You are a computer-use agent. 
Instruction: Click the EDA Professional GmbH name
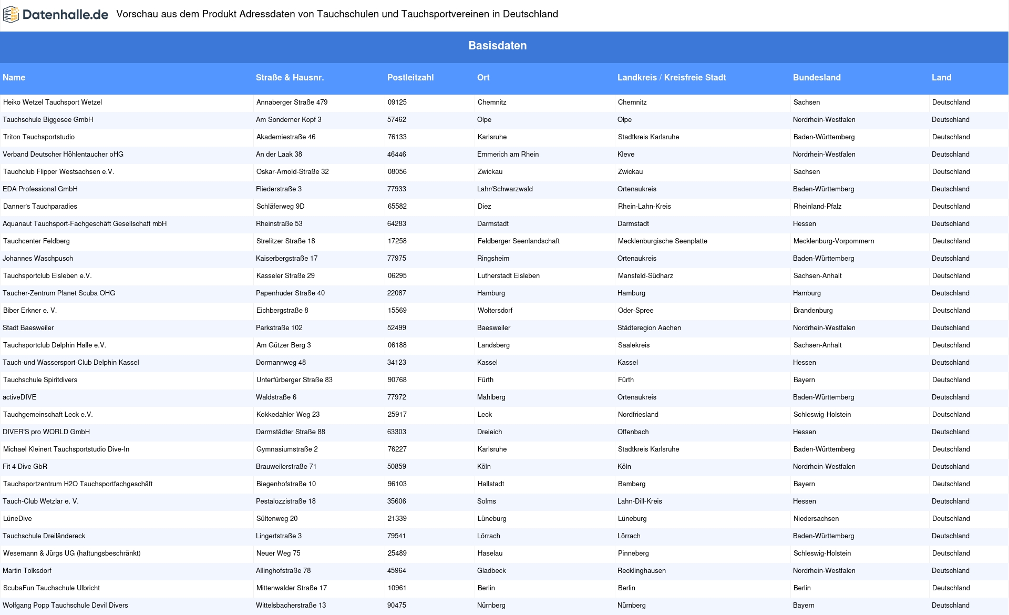(40, 189)
